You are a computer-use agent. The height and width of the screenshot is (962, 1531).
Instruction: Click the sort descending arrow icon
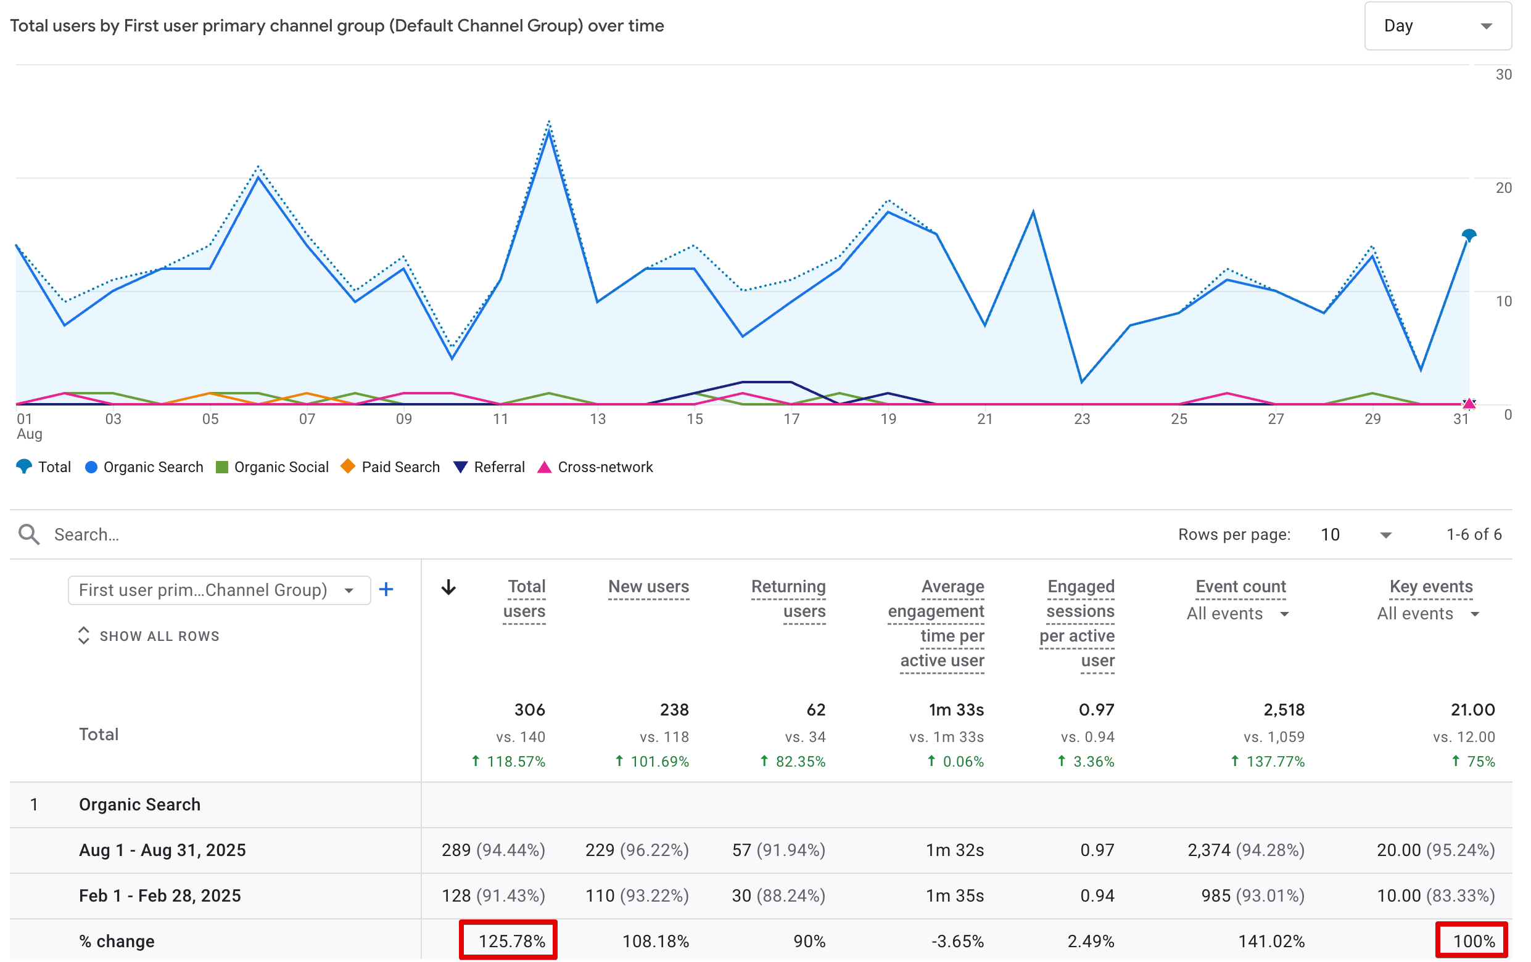[448, 587]
